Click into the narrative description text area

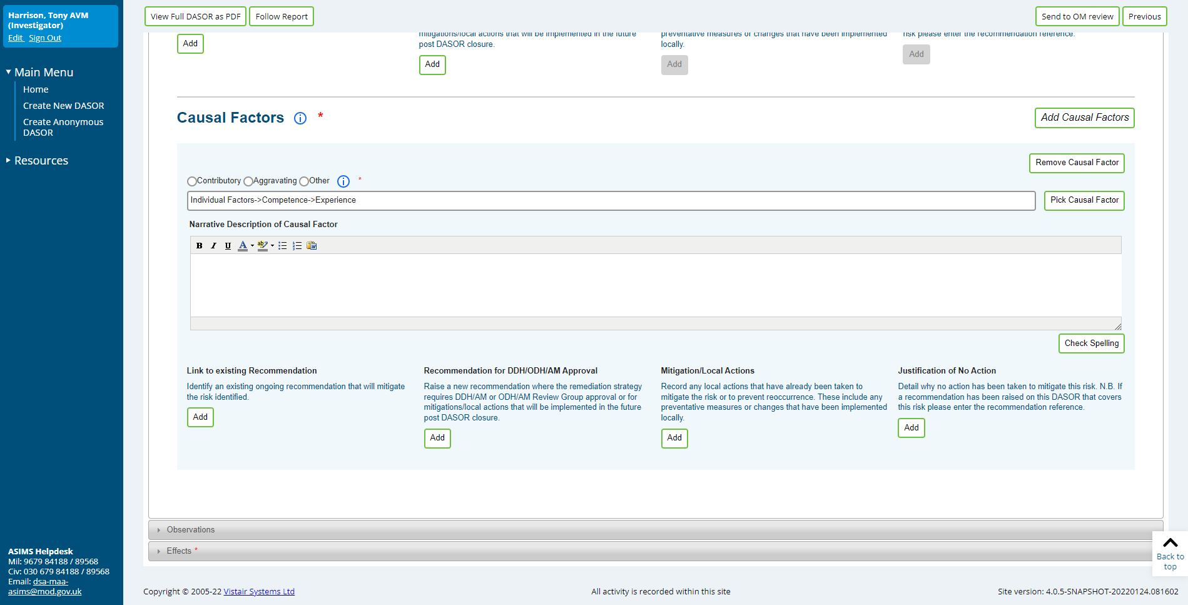[655, 285]
